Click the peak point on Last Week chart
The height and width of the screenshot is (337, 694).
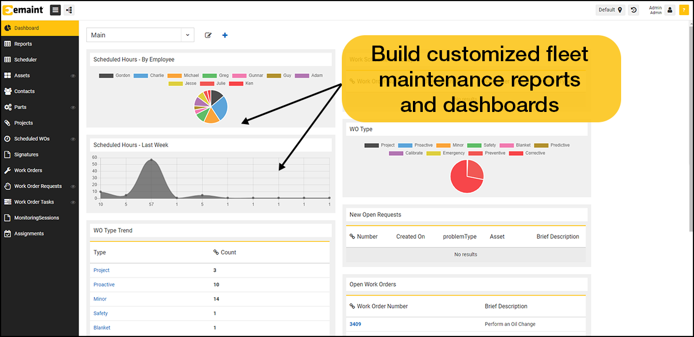pyautogui.click(x=152, y=160)
